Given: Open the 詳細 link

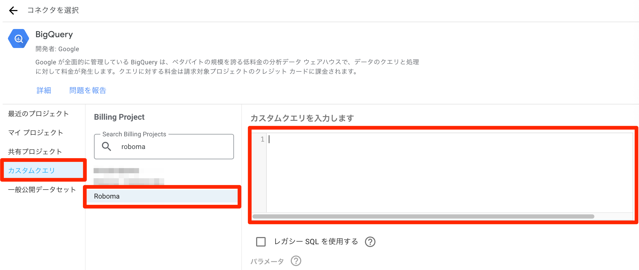Looking at the screenshot, I should click(x=44, y=90).
